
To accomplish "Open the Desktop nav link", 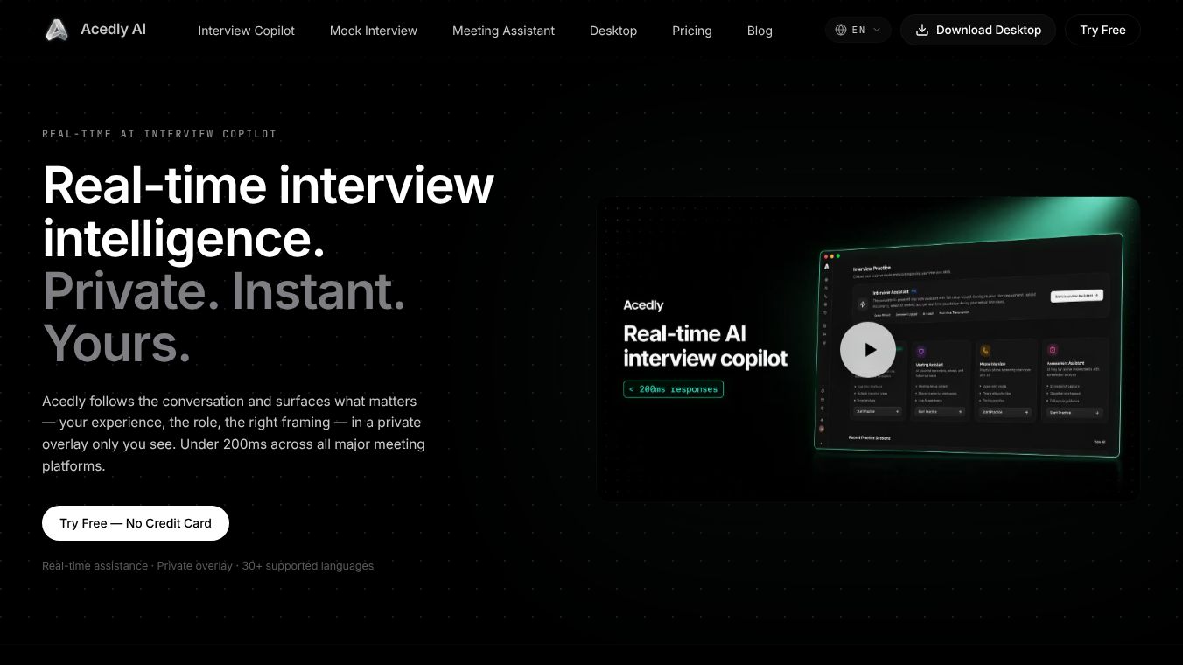I will point(613,31).
